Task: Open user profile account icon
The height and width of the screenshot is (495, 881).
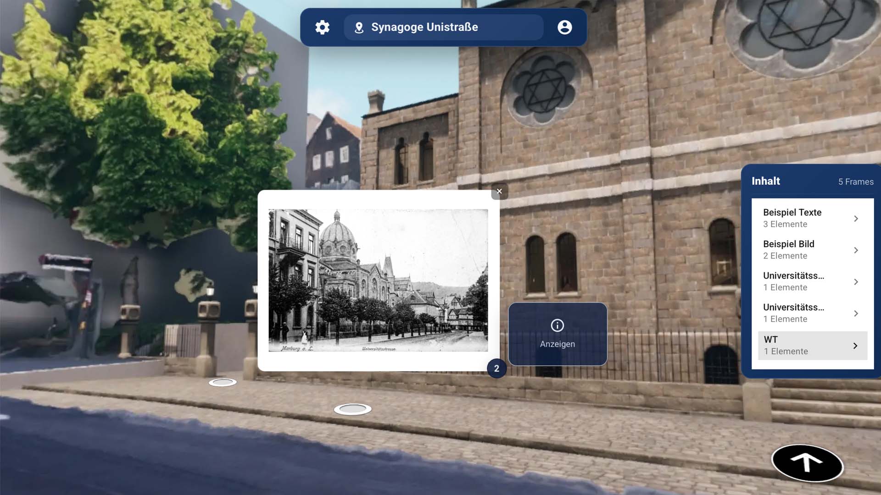Action: (x=564, y=27)
